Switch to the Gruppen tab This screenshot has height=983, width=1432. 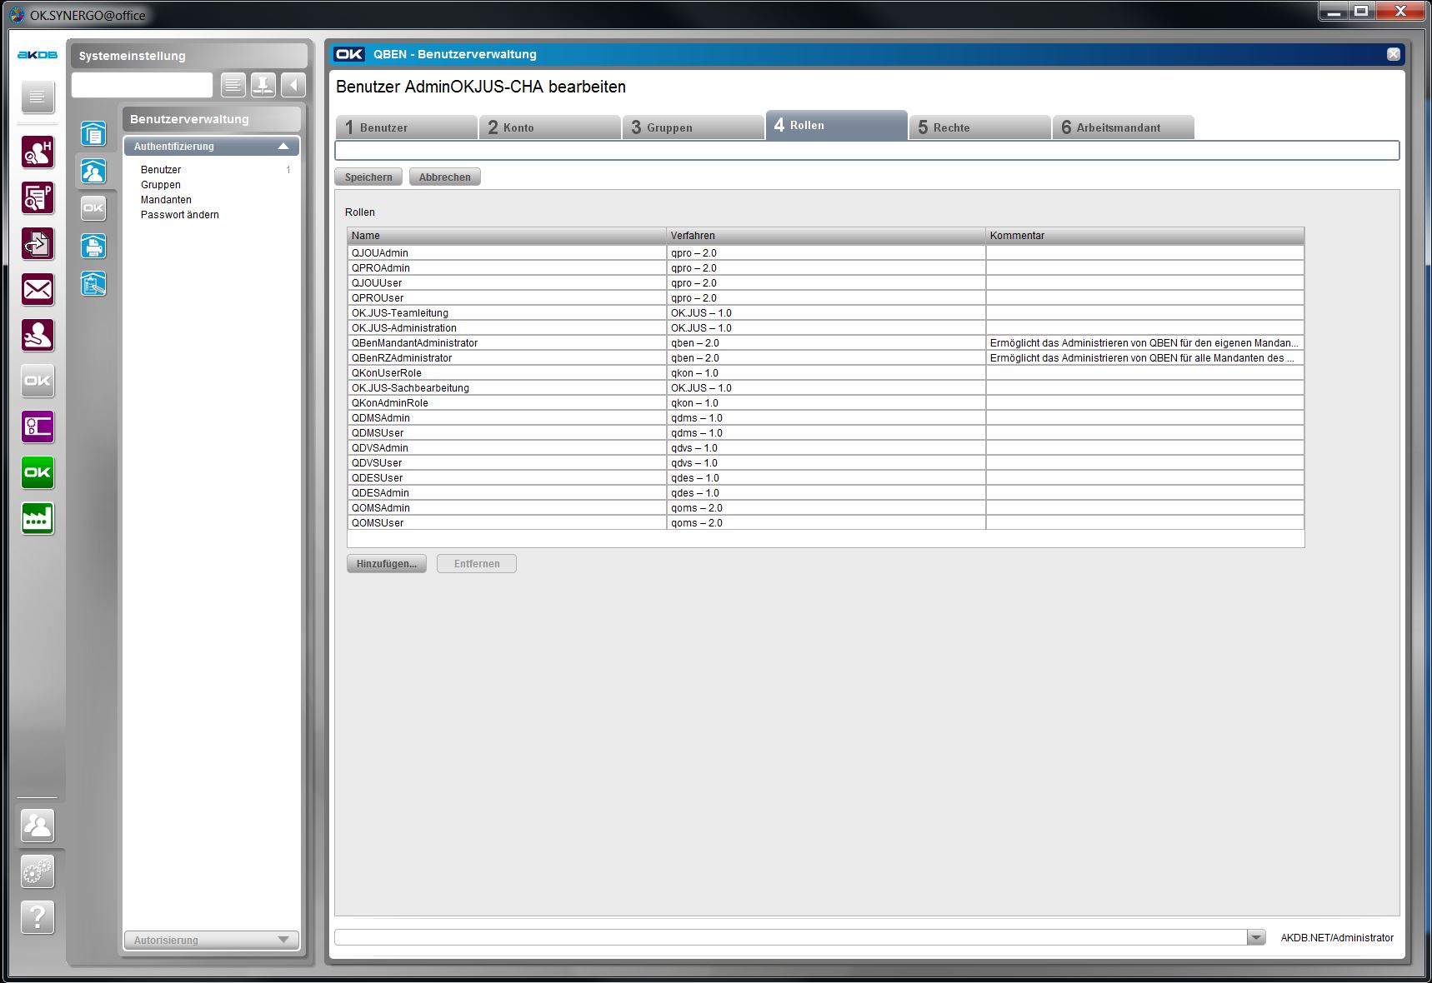pyautogui.click(x=692, y=127)
